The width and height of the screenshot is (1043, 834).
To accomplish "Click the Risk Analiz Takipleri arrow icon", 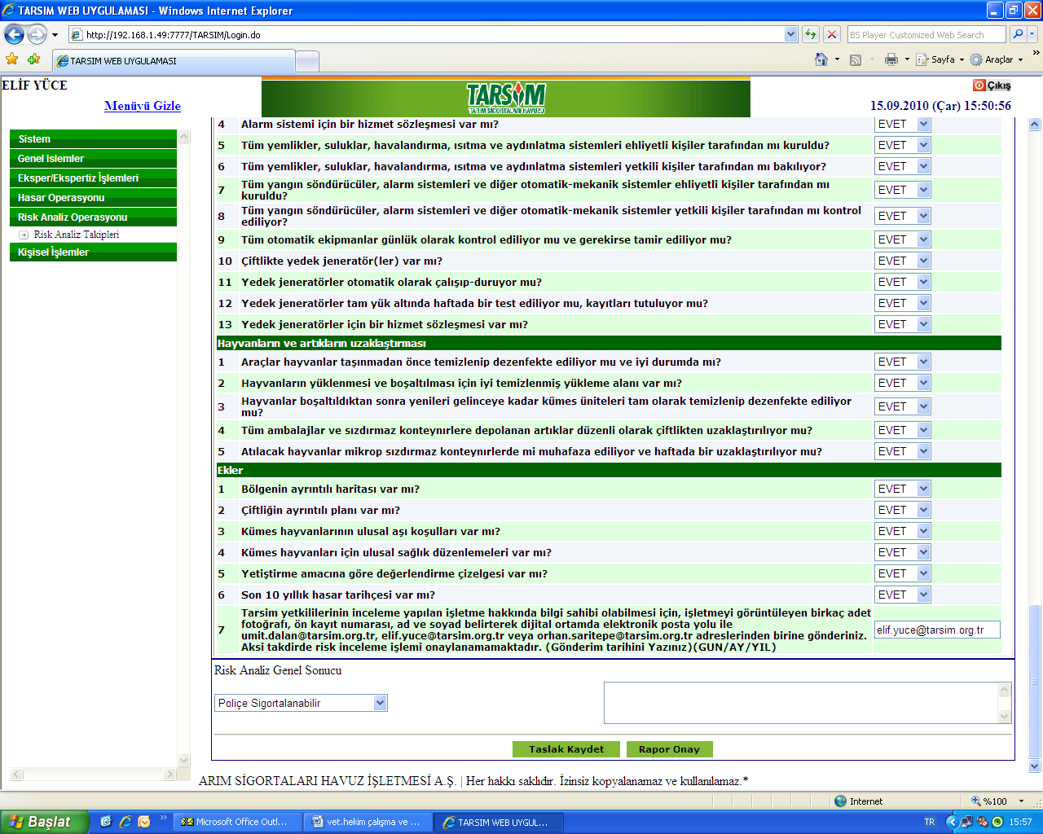I will [x=24, y=235].
